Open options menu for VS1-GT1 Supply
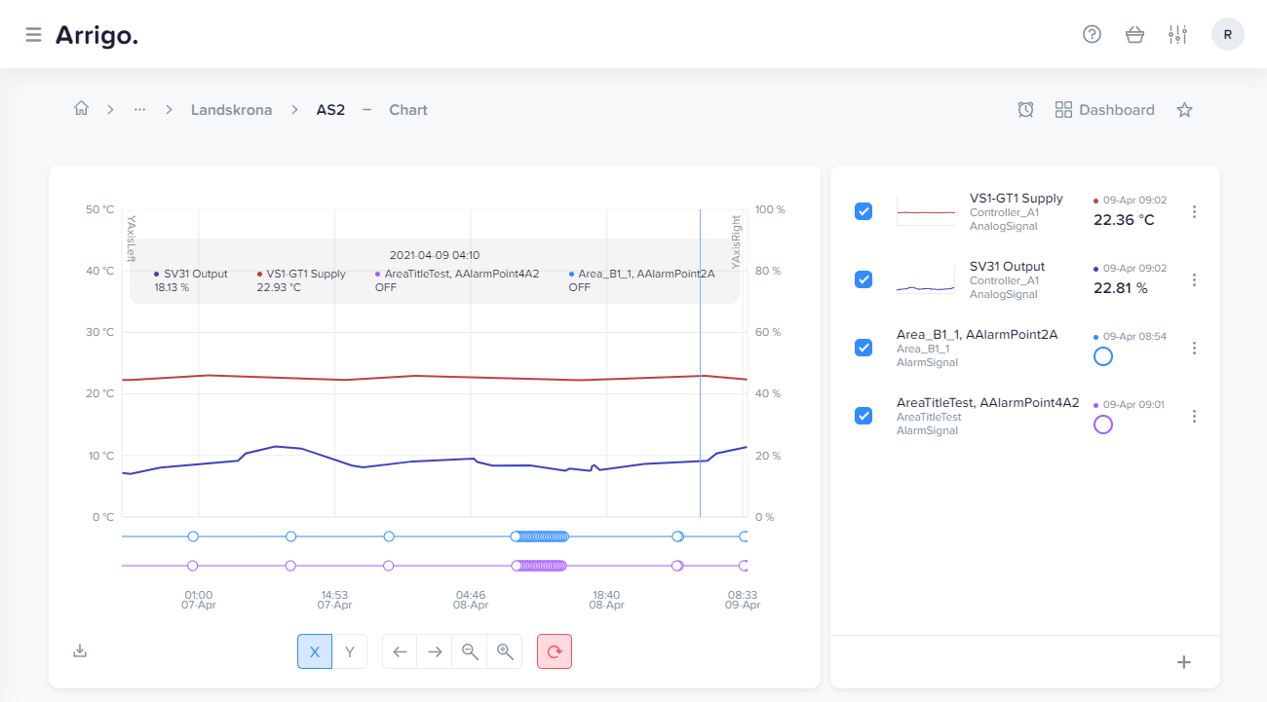The height and width of the screenshot is (702, 1267). (x=1195, y=211)
